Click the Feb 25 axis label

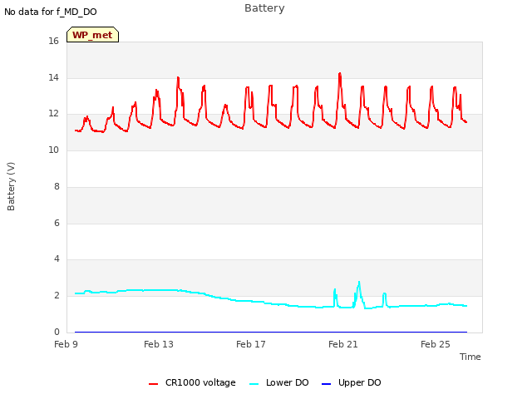(x=436, y=344)
